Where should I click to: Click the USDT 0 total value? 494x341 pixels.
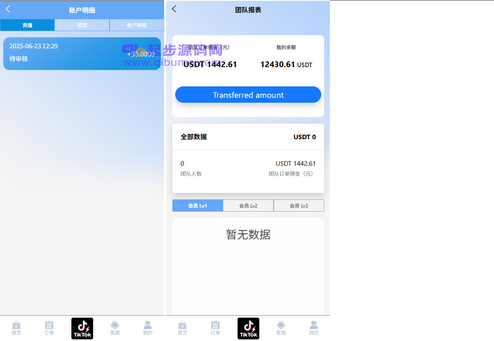point(305,137)
